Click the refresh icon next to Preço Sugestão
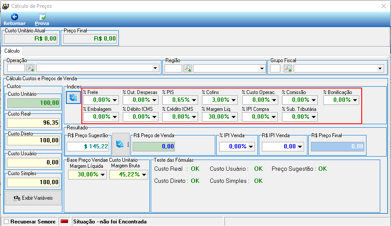The height and width of the screenshot is (226, 391). [120, 144]
